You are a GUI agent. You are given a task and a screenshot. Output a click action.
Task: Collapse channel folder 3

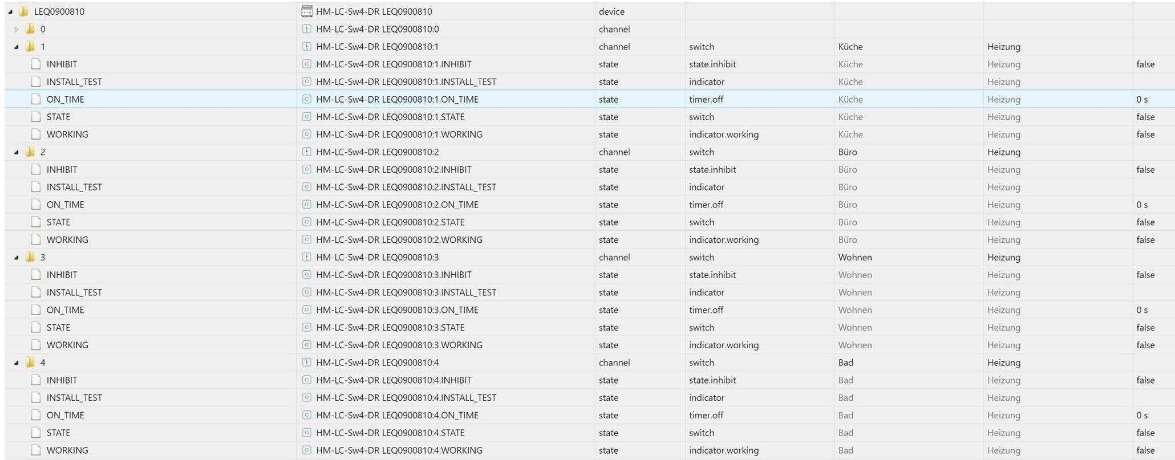pos(17,258)
